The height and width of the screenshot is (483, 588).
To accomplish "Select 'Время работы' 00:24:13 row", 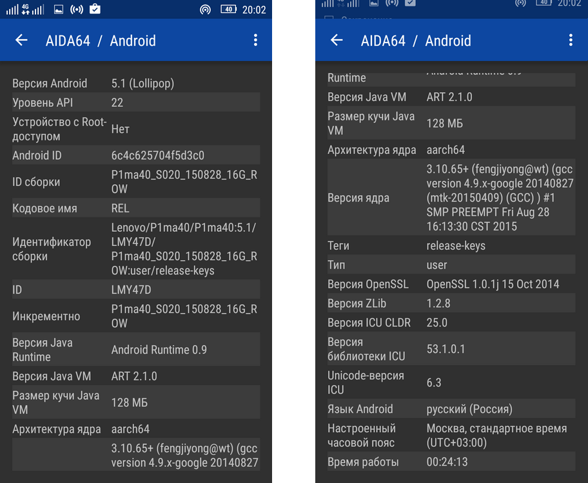I will (451, 462).
